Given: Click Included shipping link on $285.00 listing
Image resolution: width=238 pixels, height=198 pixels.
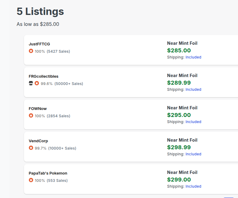Looking at the screenshot, I should pyautogui.click(x=193, y=57).
